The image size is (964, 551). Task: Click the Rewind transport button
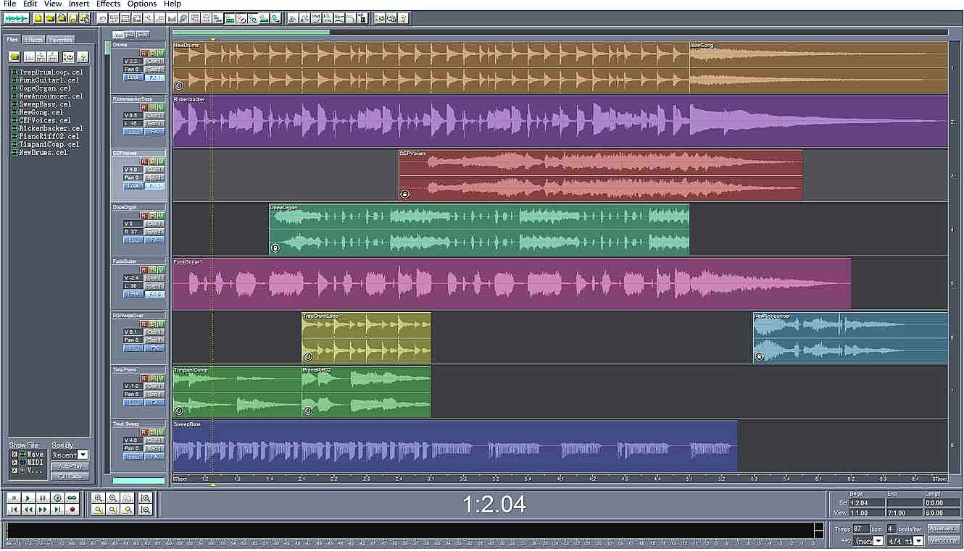coord(28,510)
